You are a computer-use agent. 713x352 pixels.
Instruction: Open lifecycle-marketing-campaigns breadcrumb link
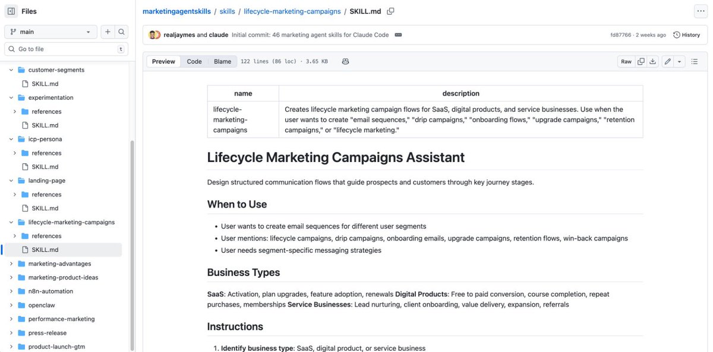tap(292, 11)
